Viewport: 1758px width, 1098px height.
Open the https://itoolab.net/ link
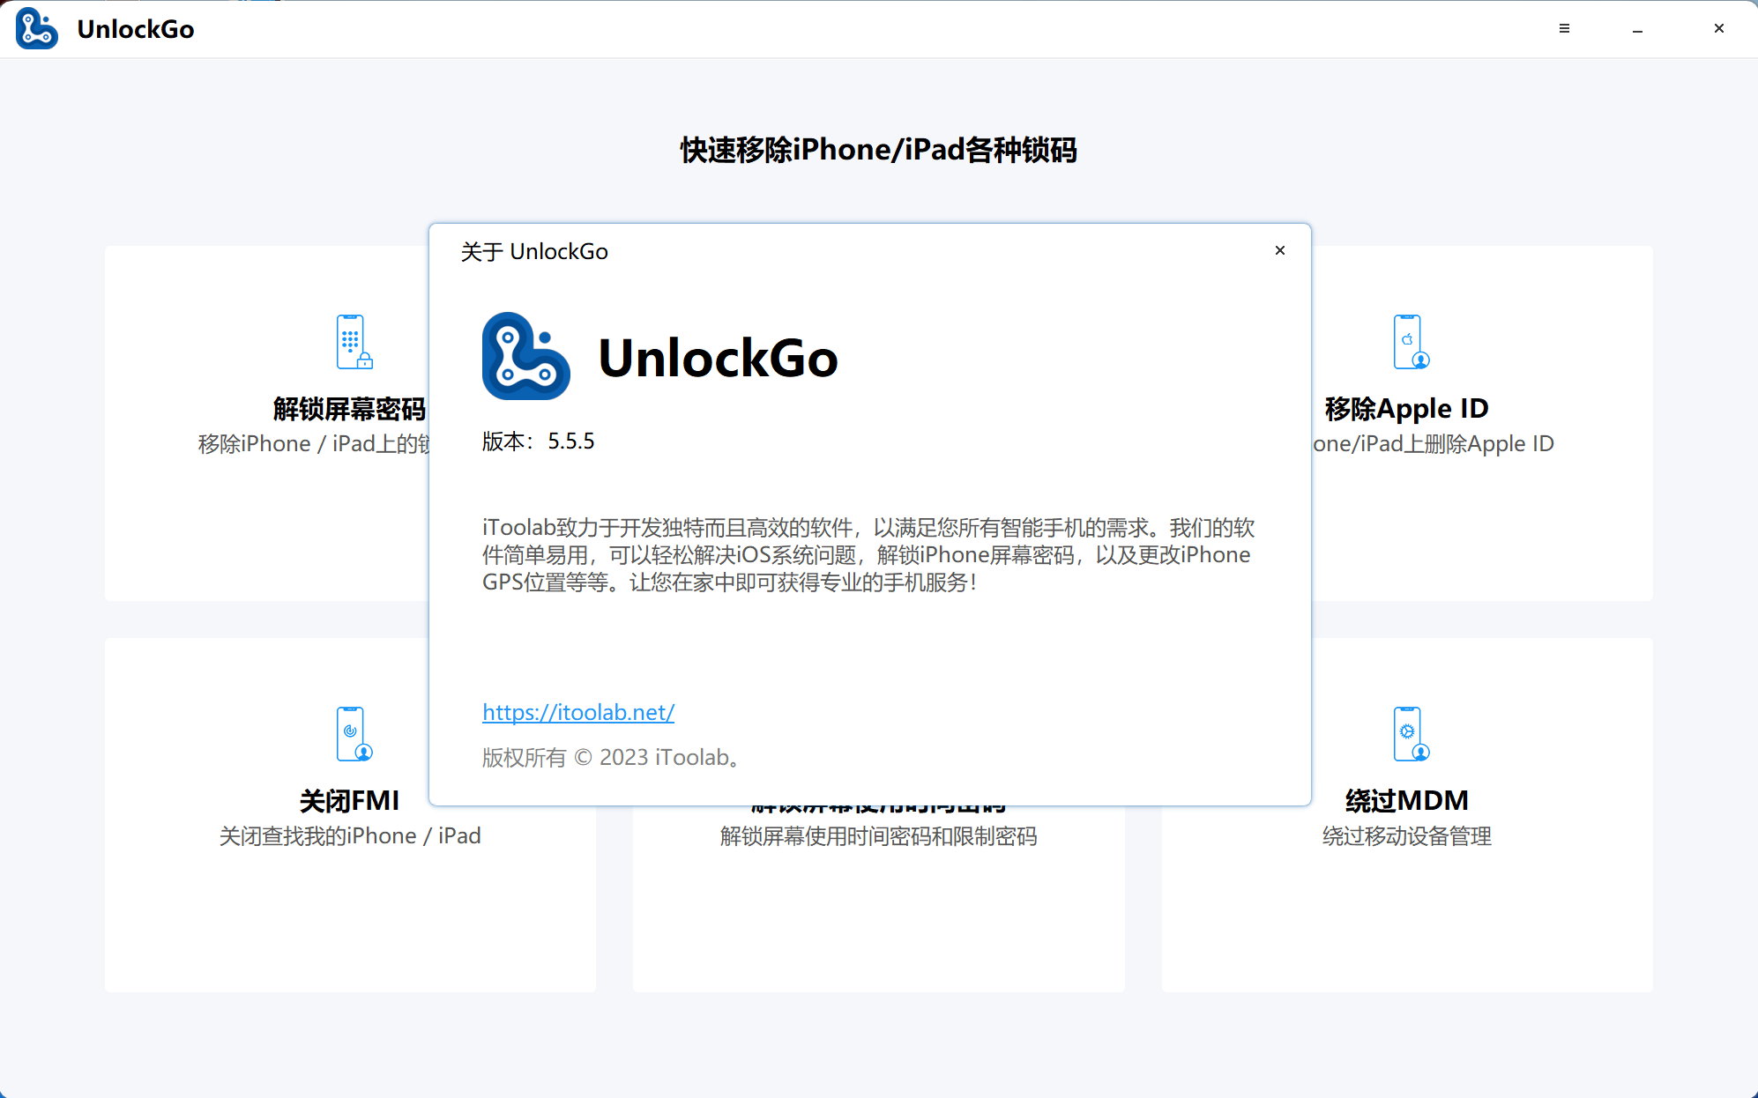[578, 712]
